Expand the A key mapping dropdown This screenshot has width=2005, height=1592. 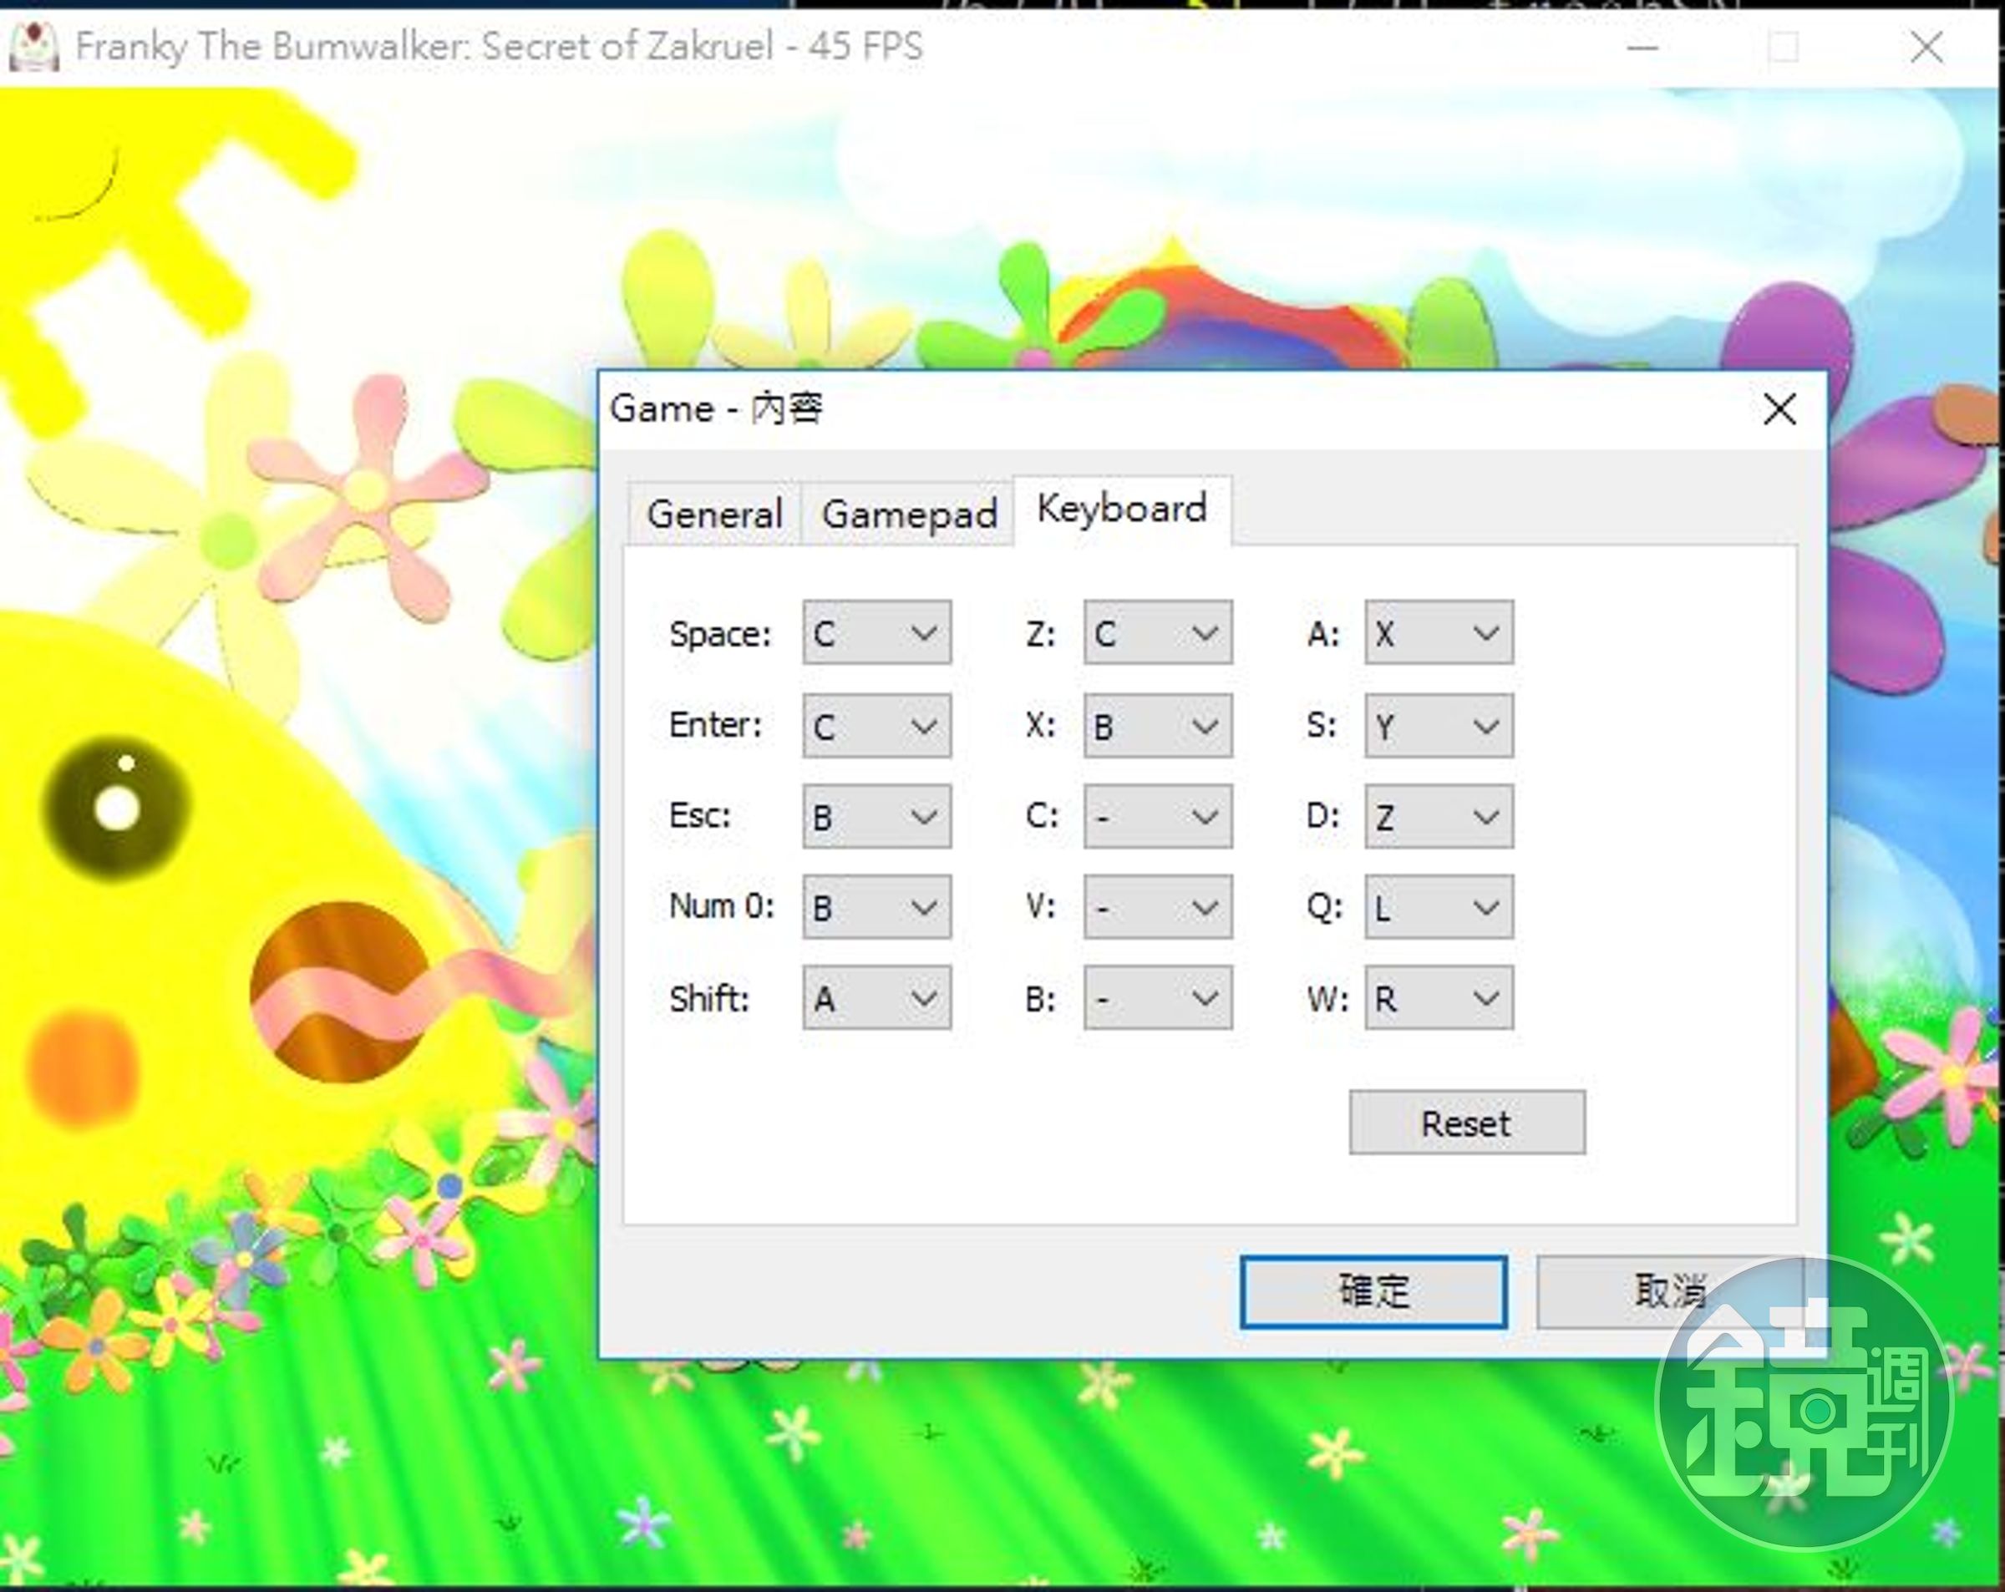[1439, 632]
